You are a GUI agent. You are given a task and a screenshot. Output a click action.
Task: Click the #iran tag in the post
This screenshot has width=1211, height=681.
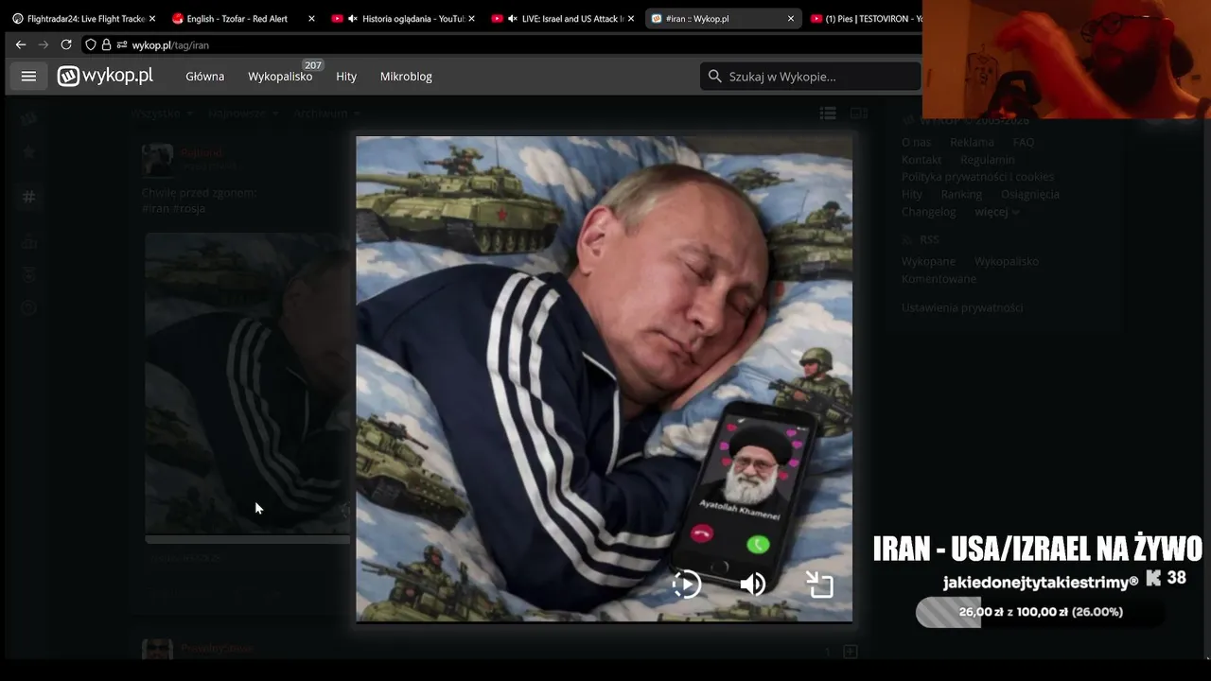coord(154,208)
